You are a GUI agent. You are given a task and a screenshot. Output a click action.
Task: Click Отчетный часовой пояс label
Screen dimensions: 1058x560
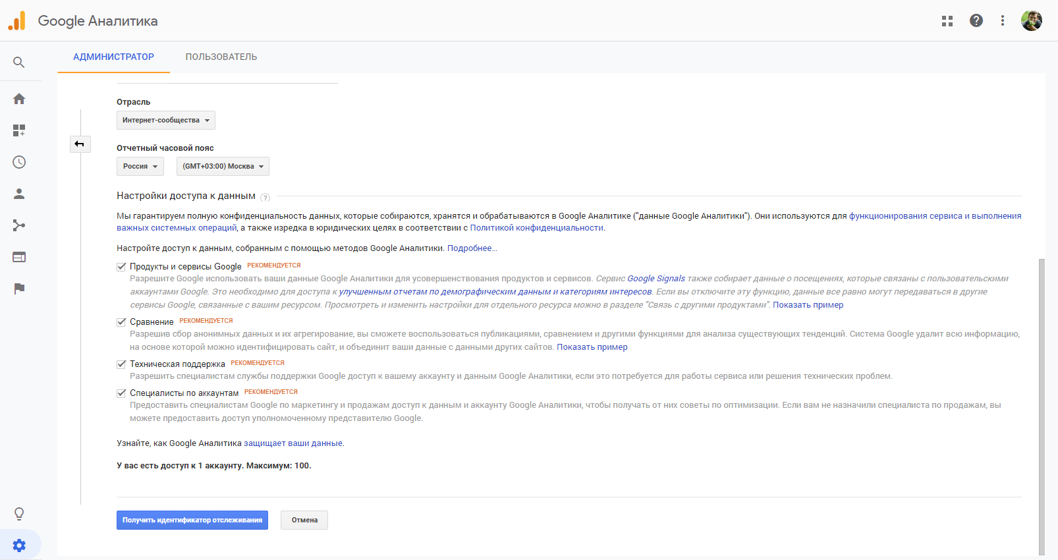click(165, 148)
